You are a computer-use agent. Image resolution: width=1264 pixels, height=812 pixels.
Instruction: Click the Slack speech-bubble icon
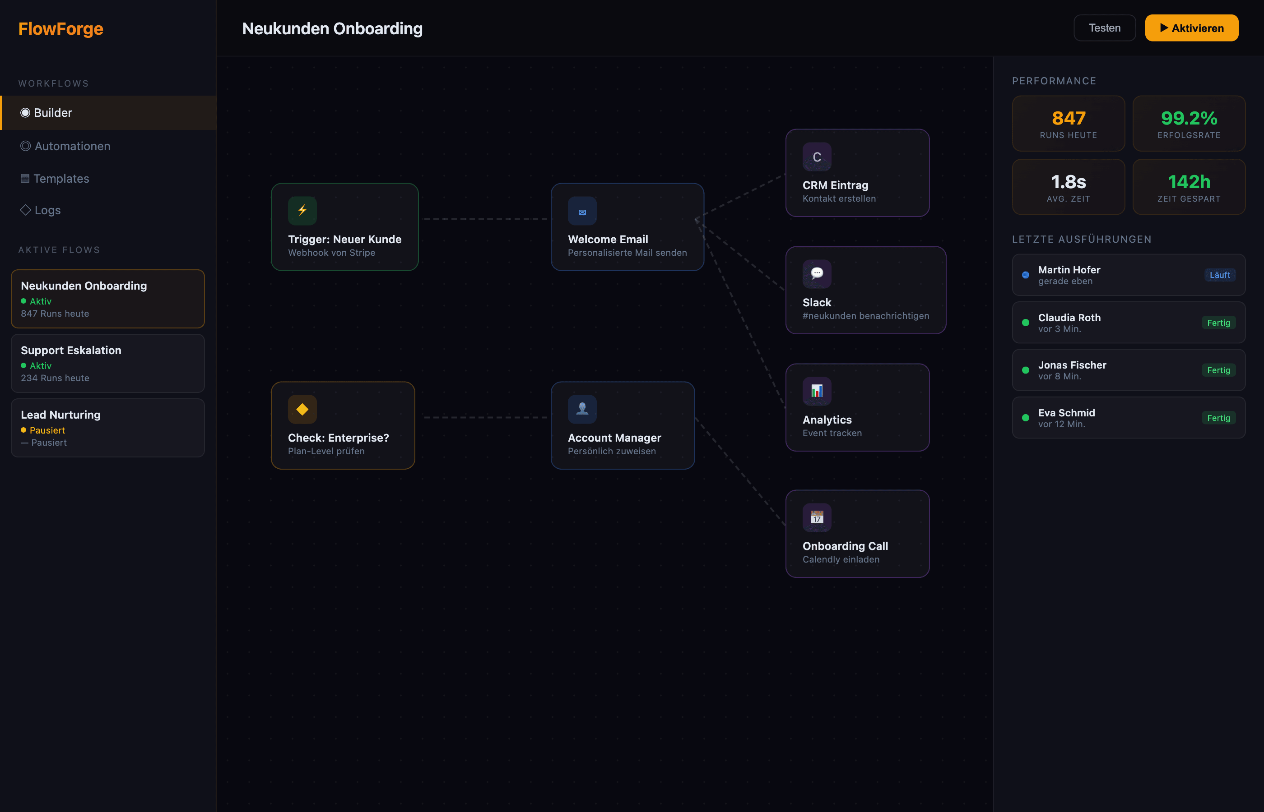click(817, 274)
